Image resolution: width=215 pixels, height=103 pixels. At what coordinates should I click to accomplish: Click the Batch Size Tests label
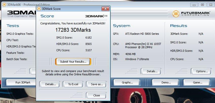[17, 59]
